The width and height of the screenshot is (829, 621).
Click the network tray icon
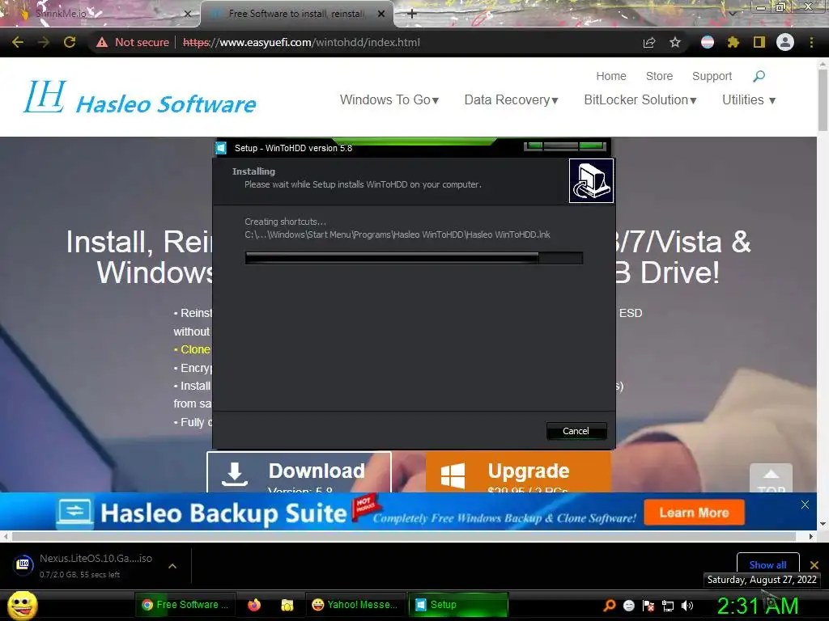(x=668, y=606)
